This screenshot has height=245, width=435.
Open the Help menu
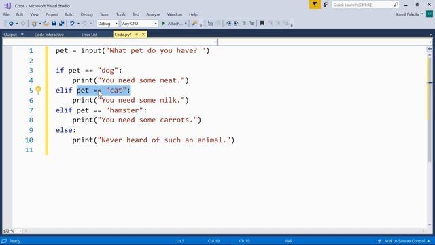(x=193, y=14)
